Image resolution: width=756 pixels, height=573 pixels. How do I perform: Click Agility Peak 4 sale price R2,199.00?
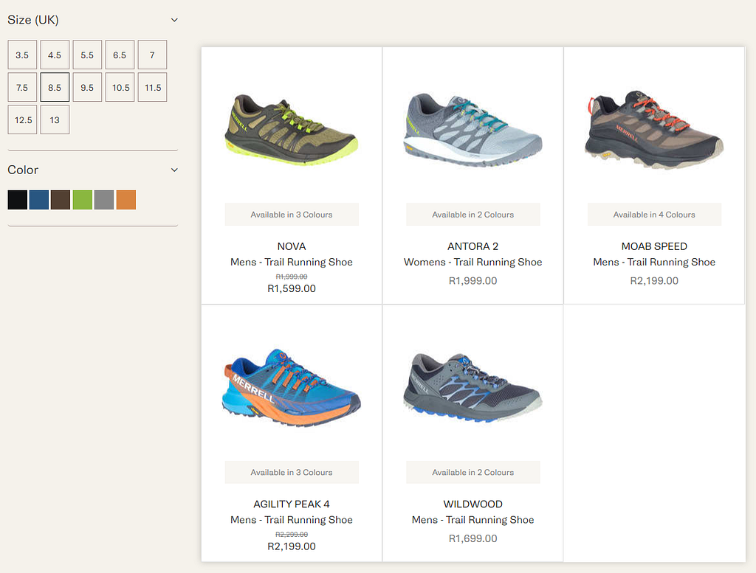(x=291, y=546)
